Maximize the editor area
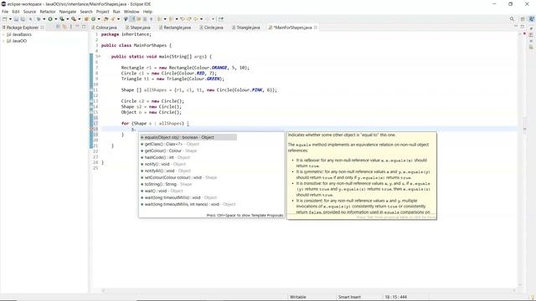536x301 pixels. pos(523,27)
